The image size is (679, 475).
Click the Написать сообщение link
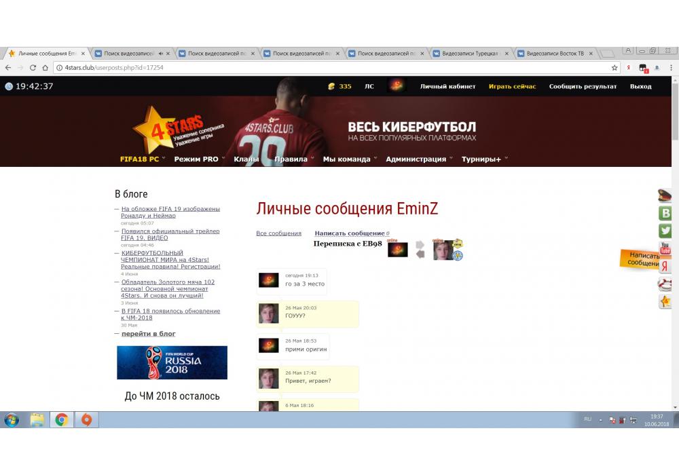pyautogui.click(x=350, y=233)
